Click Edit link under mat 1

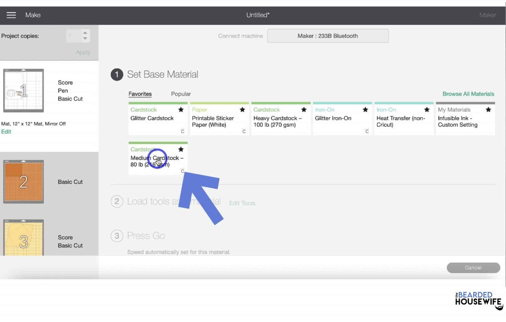click(x=6, y=132)
